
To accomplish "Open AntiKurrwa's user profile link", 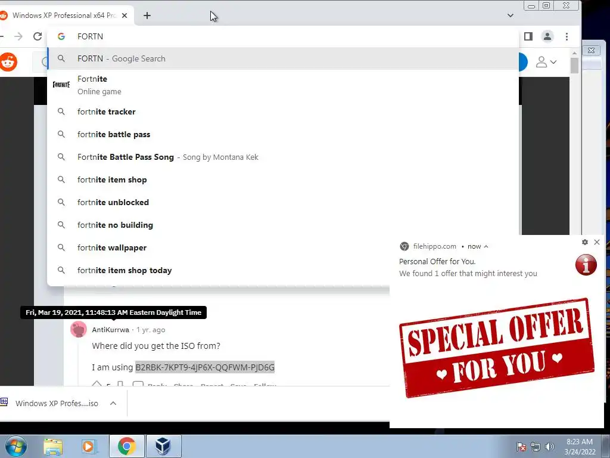I will 110,330.
